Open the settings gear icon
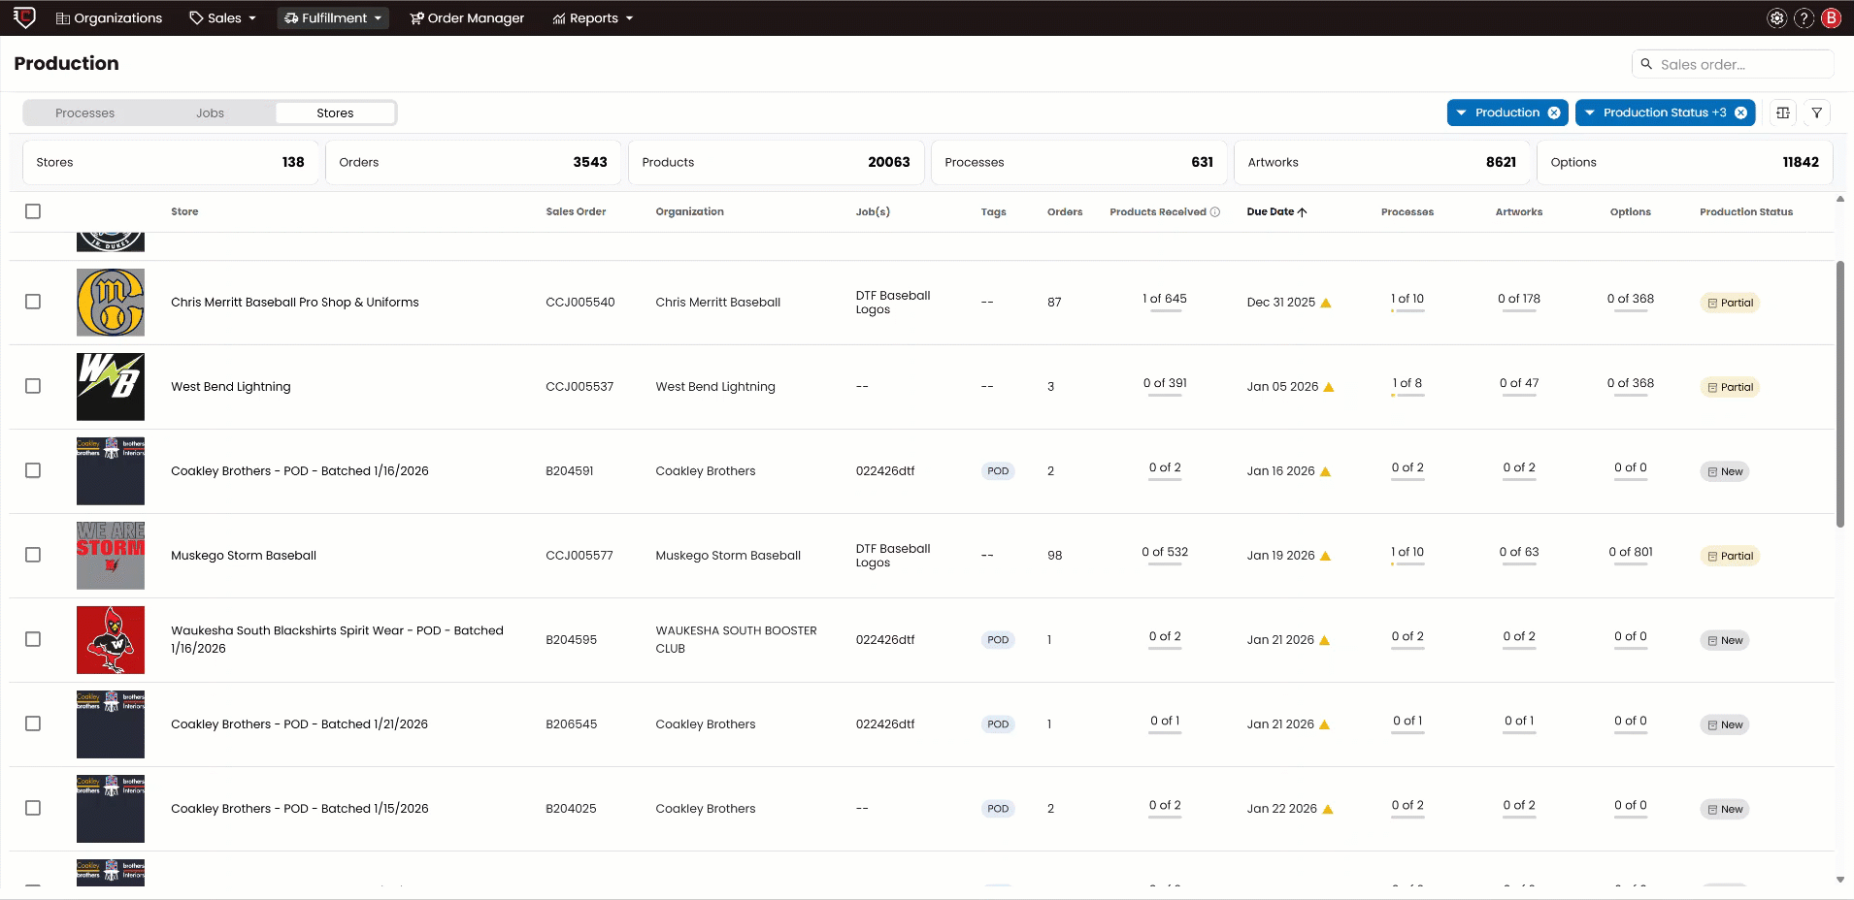 pyautogui.click(x=1776, y=17)
